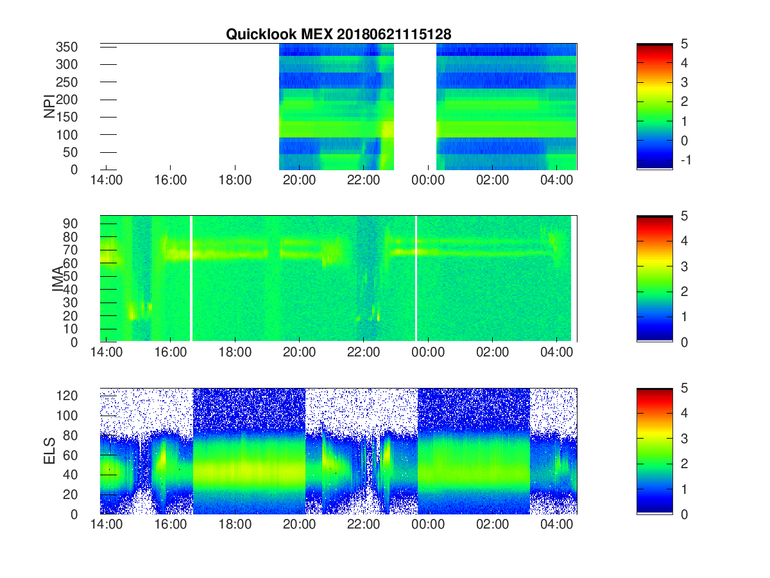This screenshot has height=578, width=770.
Task: Click inside the ELS spectrogram plot area
Action: 338,451
